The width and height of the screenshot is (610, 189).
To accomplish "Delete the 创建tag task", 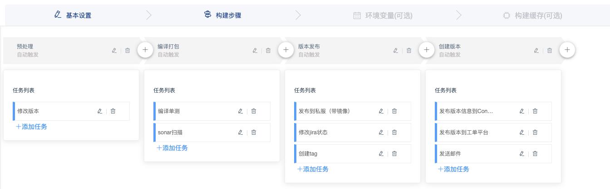I will click(394, 154).
